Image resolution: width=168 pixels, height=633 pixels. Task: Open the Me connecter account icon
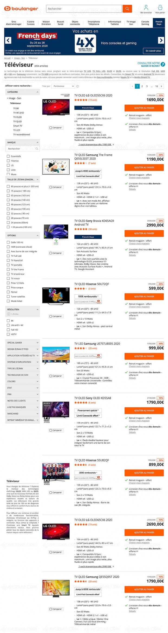tap(146, 7)
